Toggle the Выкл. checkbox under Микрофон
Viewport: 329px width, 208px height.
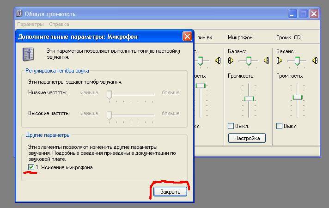tap(231, 126)
